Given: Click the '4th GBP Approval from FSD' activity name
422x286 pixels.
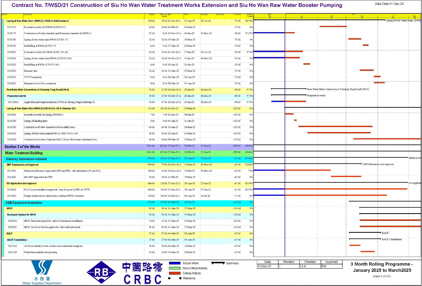Looking at the screenshot, I should click(38, 177).
